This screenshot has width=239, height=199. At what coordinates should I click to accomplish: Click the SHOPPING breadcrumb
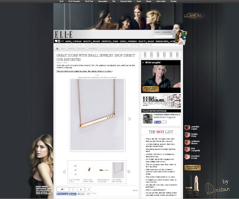[81, 48]
